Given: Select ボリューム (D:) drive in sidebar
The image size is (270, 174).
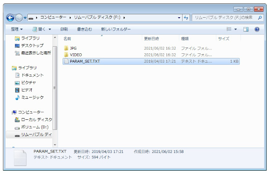Looking at the screenshot, I should 34,127.
